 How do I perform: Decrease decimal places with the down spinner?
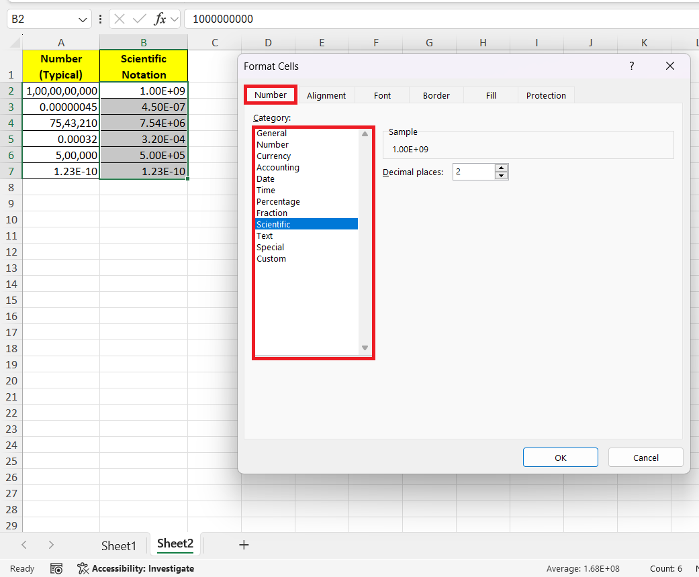[502, 176]
